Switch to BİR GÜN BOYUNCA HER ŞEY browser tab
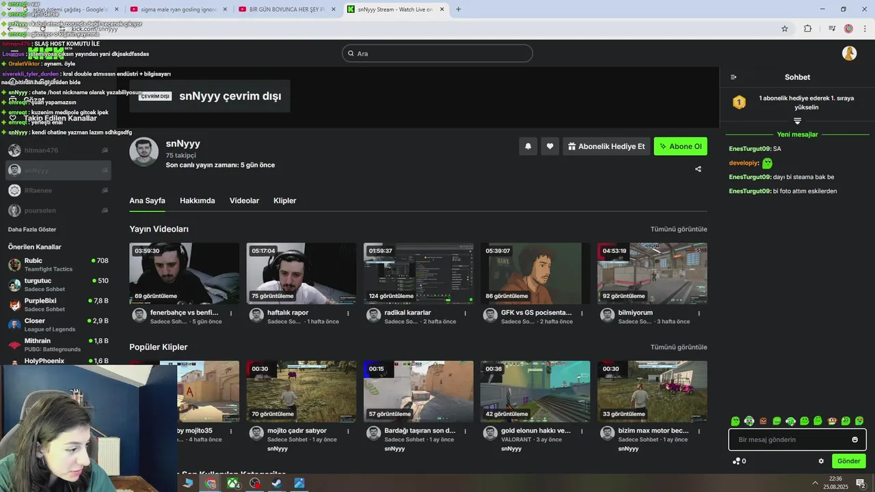 [x=287, y=9]
